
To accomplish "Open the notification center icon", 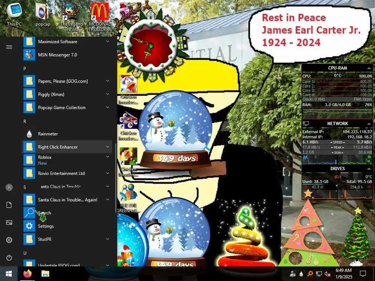I will (363, 274).
